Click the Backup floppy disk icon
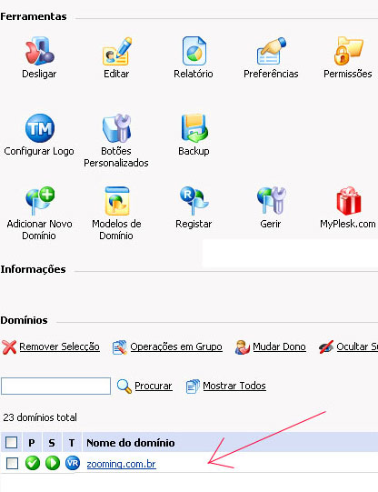378x492 pixels. coord(194,128)
